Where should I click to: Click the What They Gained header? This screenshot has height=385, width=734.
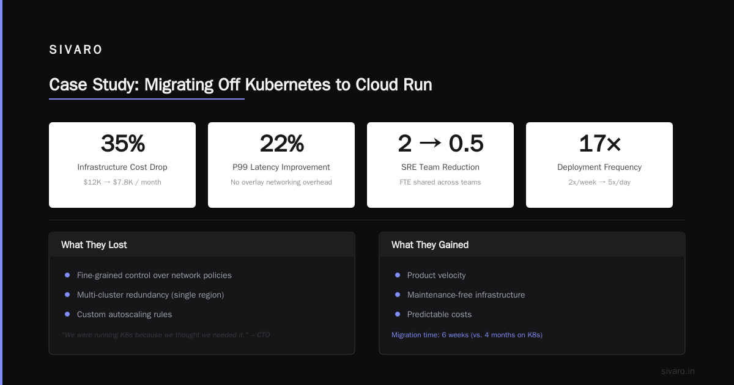430,244
